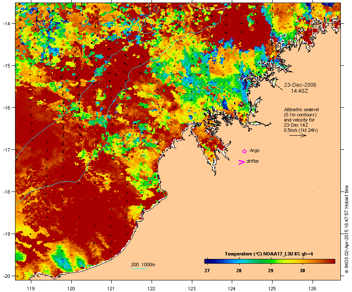
Task: Click the longitude label '122'
Action: (x=152, y=289)
